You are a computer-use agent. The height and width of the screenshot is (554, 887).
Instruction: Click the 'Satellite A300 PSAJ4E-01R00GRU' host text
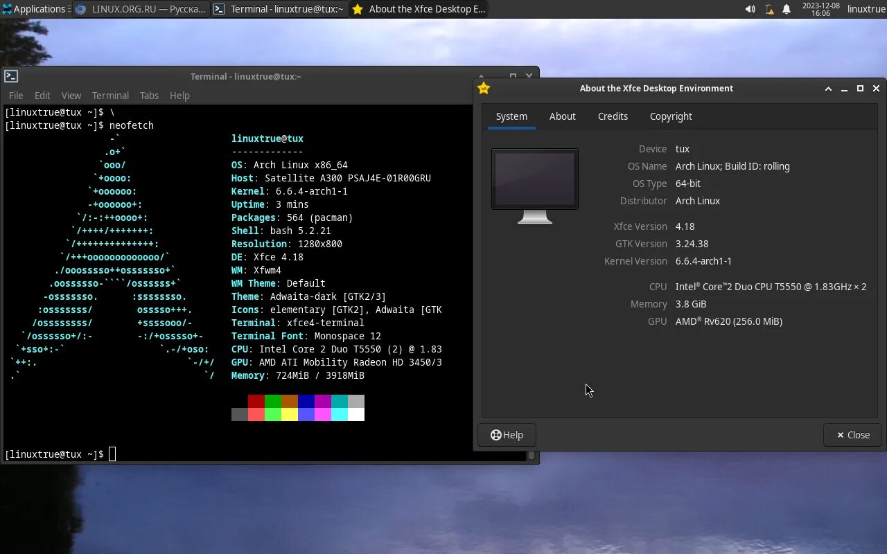click(348, 178)
